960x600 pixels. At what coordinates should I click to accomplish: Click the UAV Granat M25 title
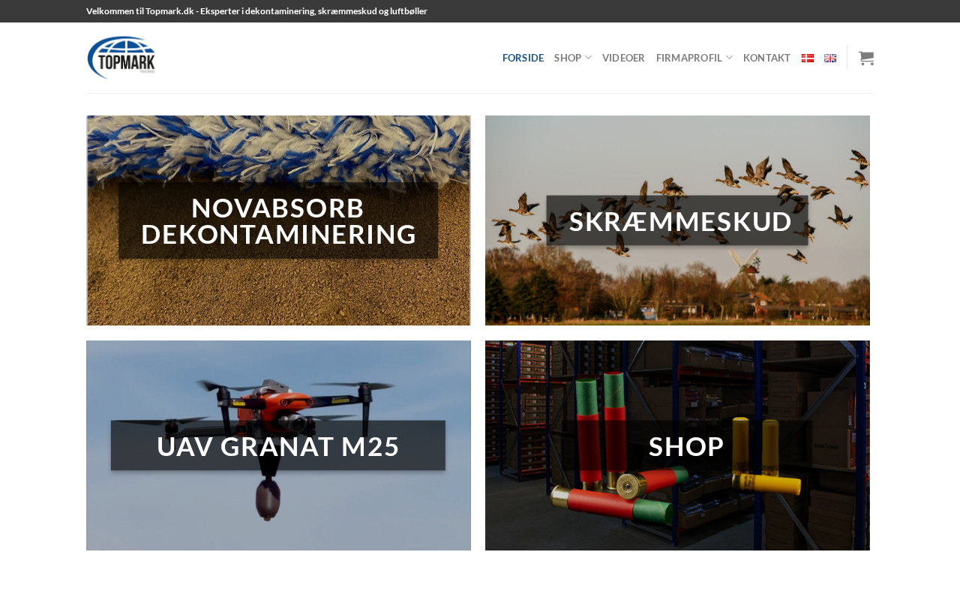[x=278, y=446]
